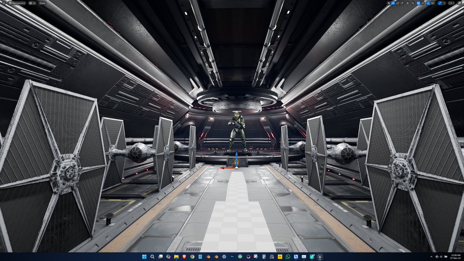Open the Windows Start menu

point(144,257)
